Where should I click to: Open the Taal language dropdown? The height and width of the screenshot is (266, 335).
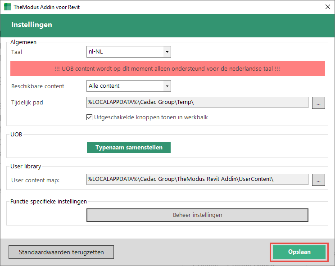pos(129,52)
